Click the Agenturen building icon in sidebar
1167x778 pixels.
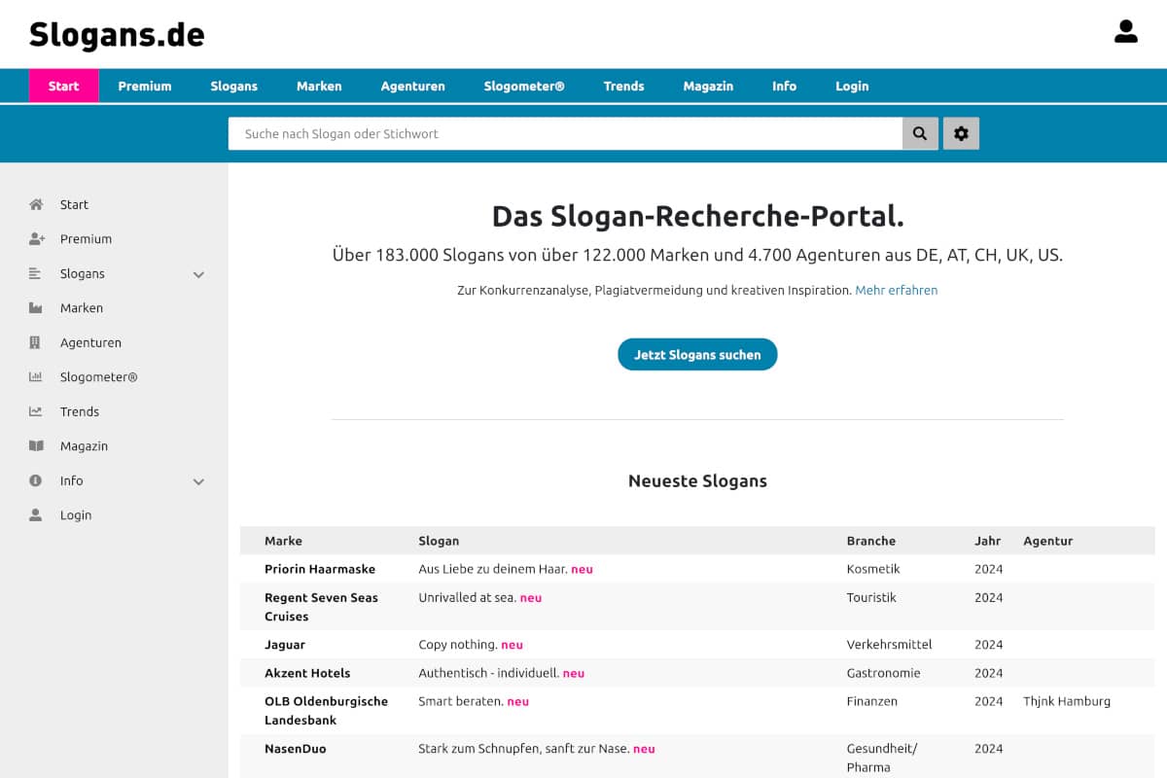coord(36,342)
